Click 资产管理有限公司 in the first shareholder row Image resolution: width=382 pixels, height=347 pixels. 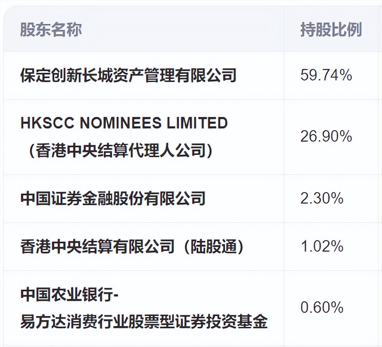[174, 76]
